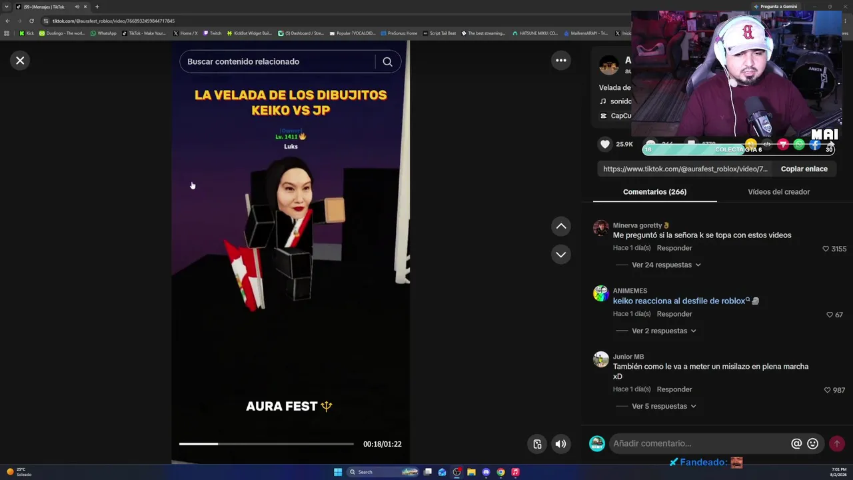853x480 pixels.
Task: Like Junior MB's comment
Action: 828,390
